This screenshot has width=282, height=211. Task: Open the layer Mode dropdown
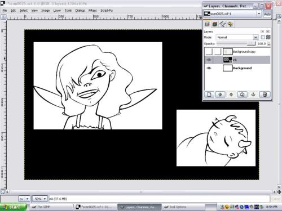point(237,37)
